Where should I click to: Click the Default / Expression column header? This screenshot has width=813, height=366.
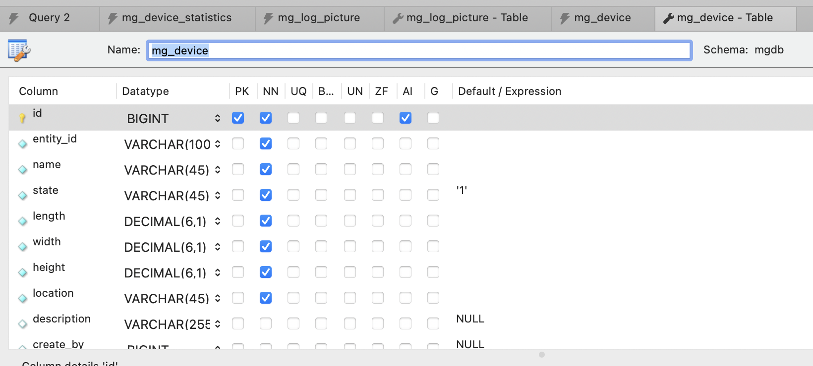pyautogui.click(x=509, y=91)
